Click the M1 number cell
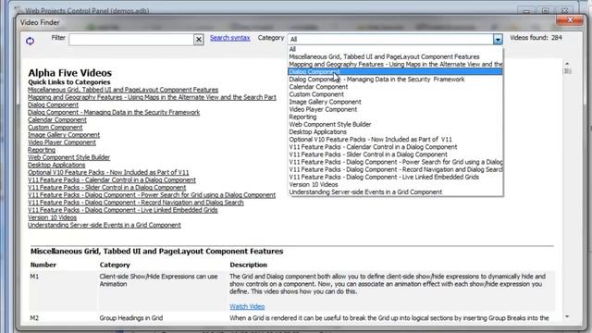592x333 pixels. pyautogui.click(x=34, y=277)
